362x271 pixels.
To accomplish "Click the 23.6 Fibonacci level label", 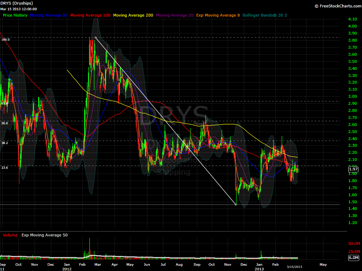I will 5,168.
